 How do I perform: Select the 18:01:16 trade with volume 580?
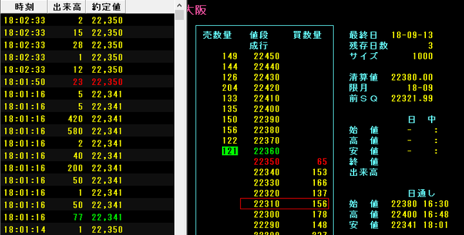[87, 131]
